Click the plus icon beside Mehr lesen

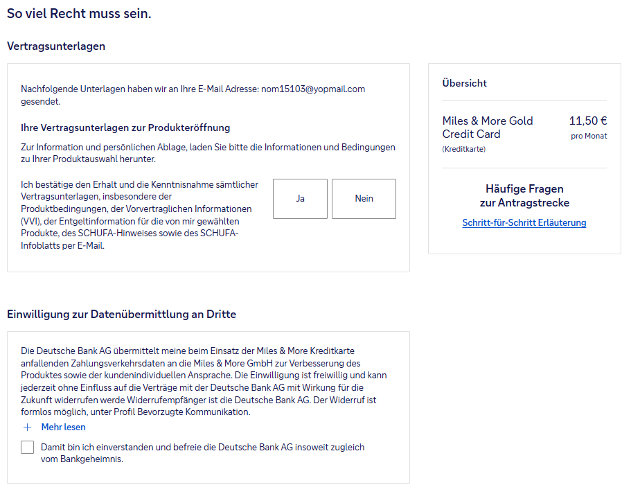[x=28, y=427]
